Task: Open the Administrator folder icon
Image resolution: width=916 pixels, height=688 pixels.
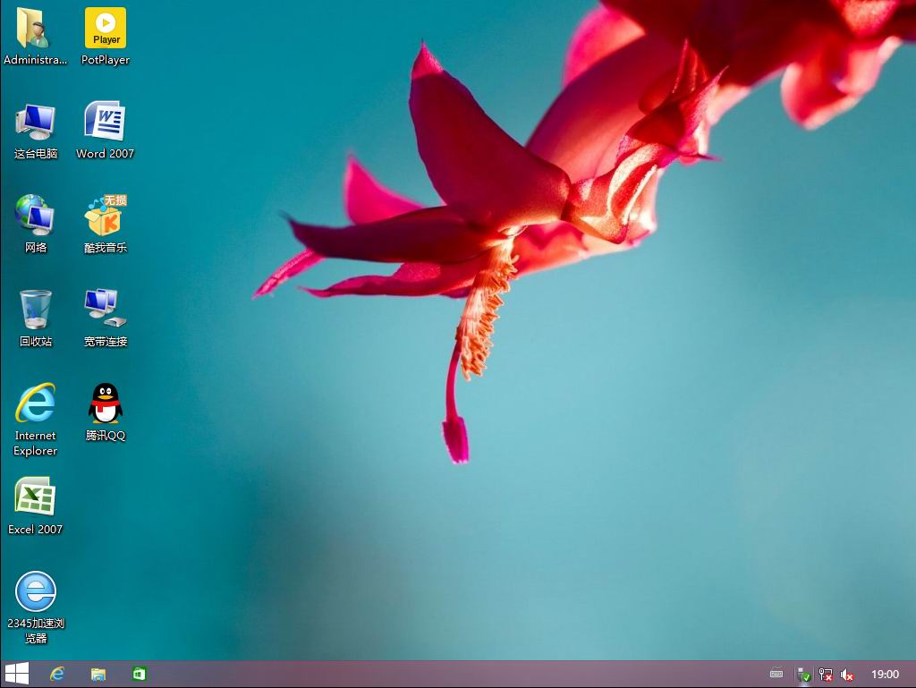Action: point(35,36)
